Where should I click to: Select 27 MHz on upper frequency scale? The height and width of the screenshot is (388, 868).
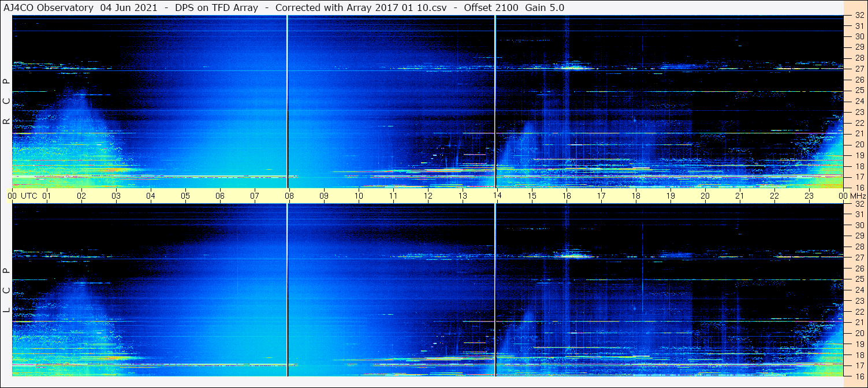coord(859,69)
